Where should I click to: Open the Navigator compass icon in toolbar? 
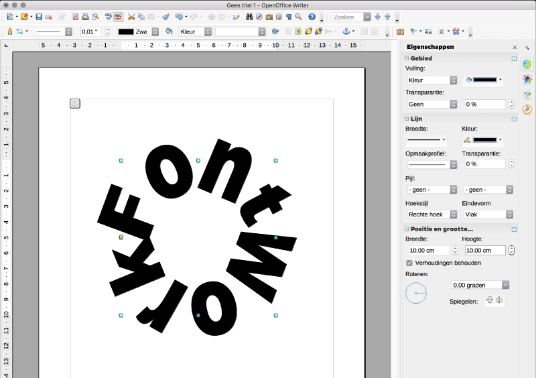(x=259, y=17)
